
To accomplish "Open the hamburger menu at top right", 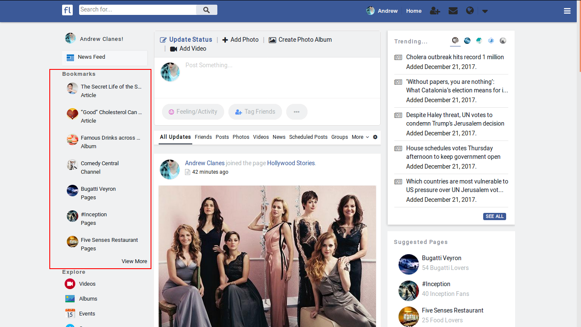I will (x=567, y=11).
